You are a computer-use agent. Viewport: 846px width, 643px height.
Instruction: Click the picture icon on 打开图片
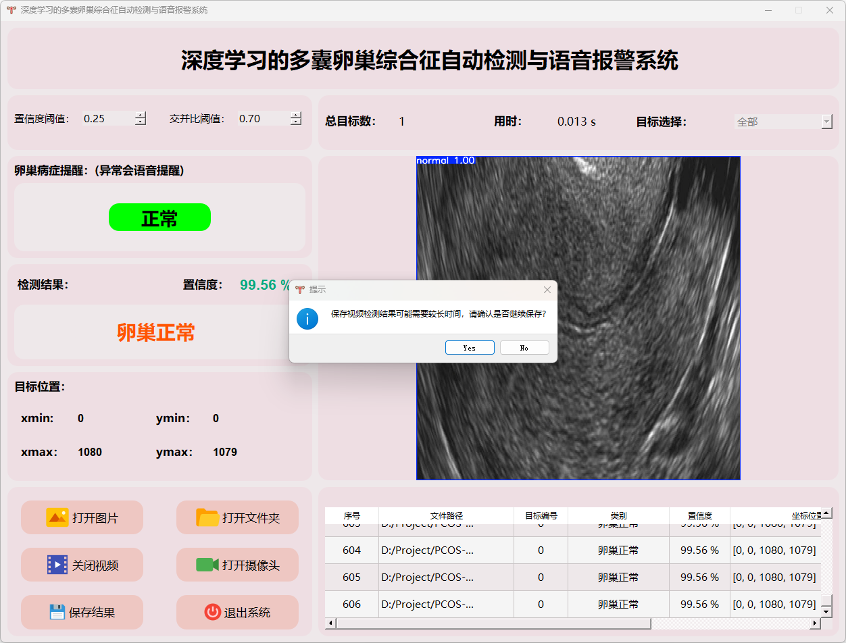click(x=57, y=517)
